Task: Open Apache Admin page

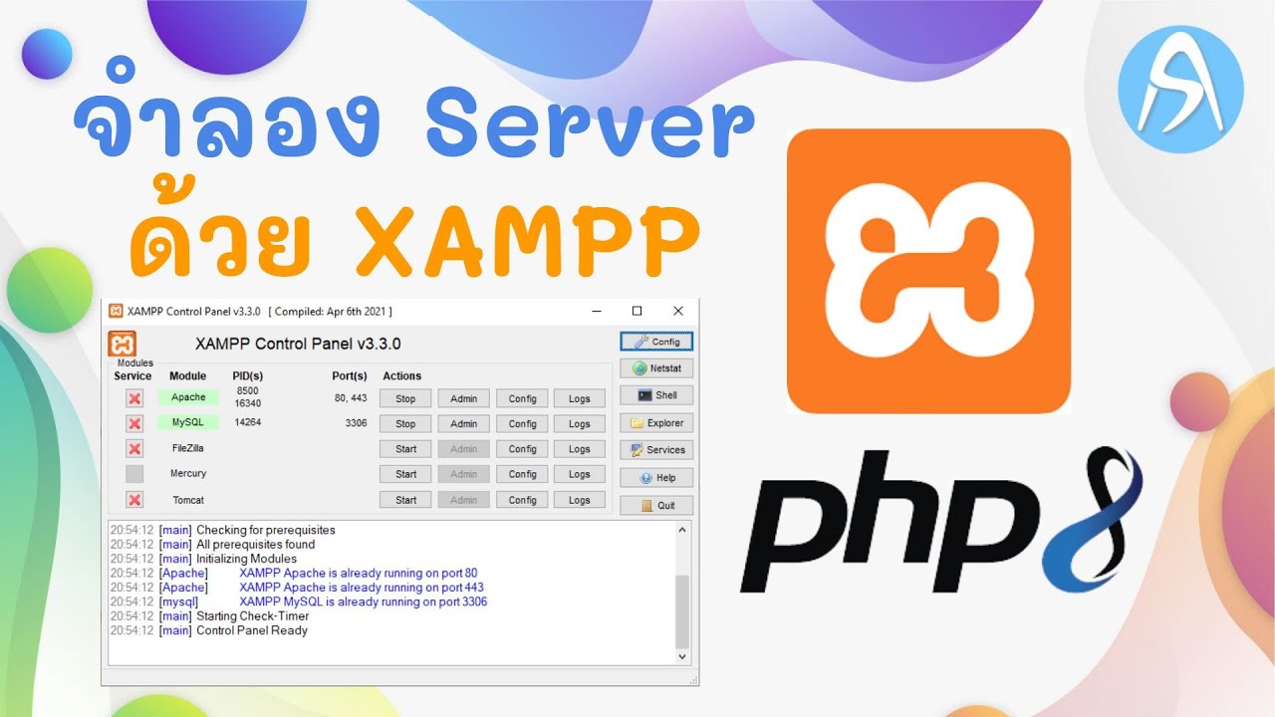Action: [x=464, y=398]
